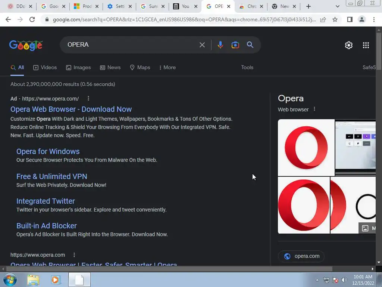Open options next to https://www.opera.com result

click(x=74, y=255)
